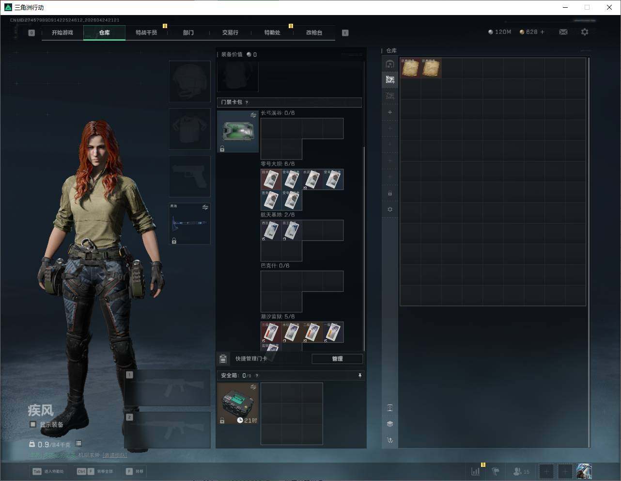Select the first 零号大坝 keycard
Viewport: 621px width, 481px height.
[271, 179]
